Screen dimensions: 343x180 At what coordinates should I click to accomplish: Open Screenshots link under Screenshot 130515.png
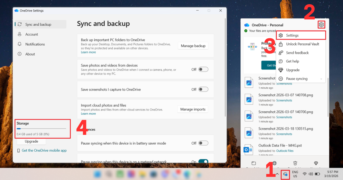284,134
